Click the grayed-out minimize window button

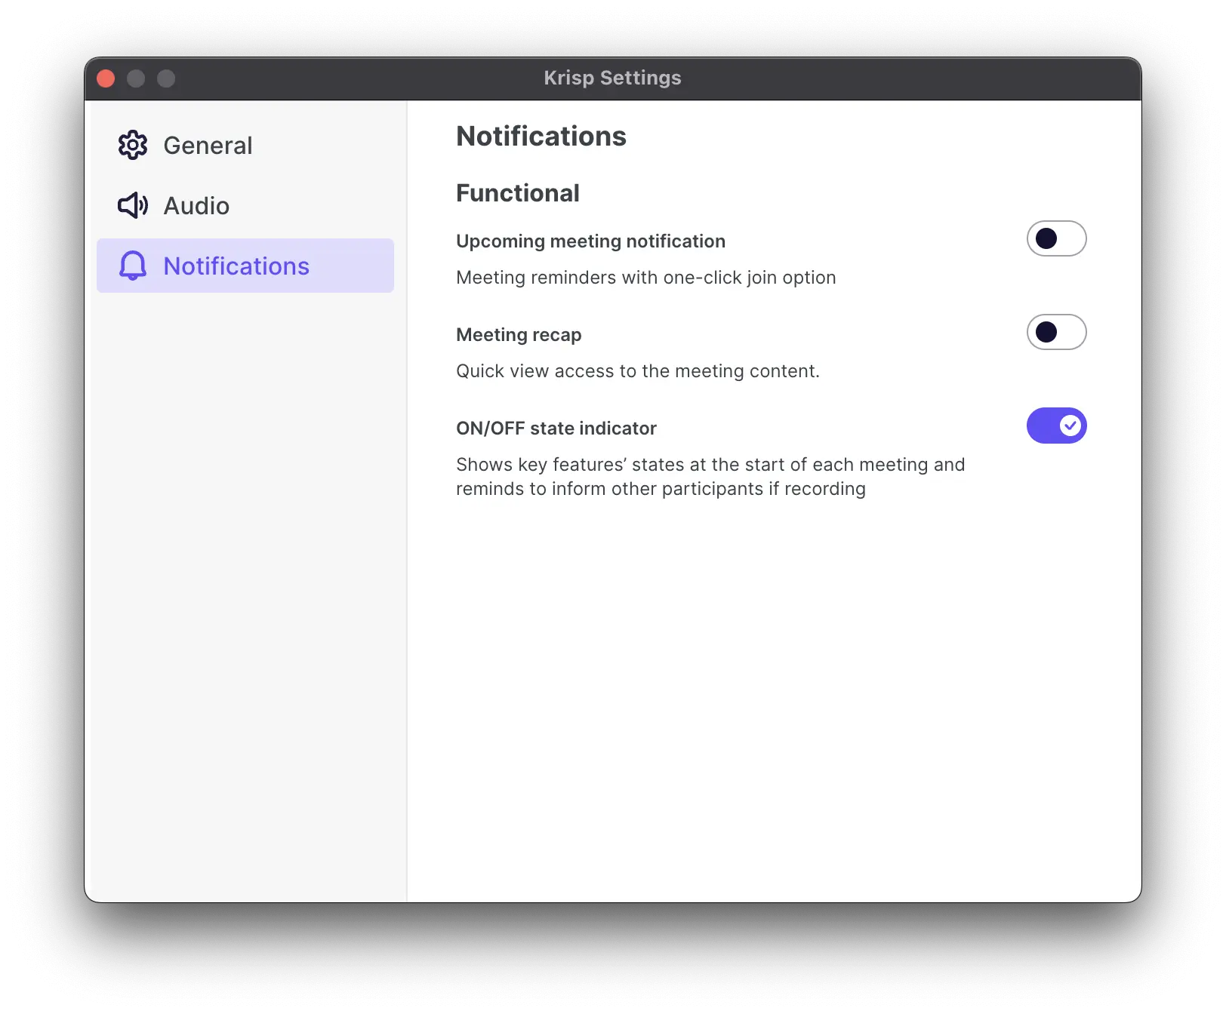coord(136,78)
